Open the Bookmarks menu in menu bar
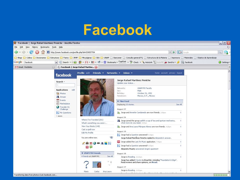 [45, 47]
